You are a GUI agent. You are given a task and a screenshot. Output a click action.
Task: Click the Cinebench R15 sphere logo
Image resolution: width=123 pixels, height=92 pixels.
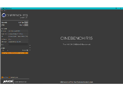point(4,15)
